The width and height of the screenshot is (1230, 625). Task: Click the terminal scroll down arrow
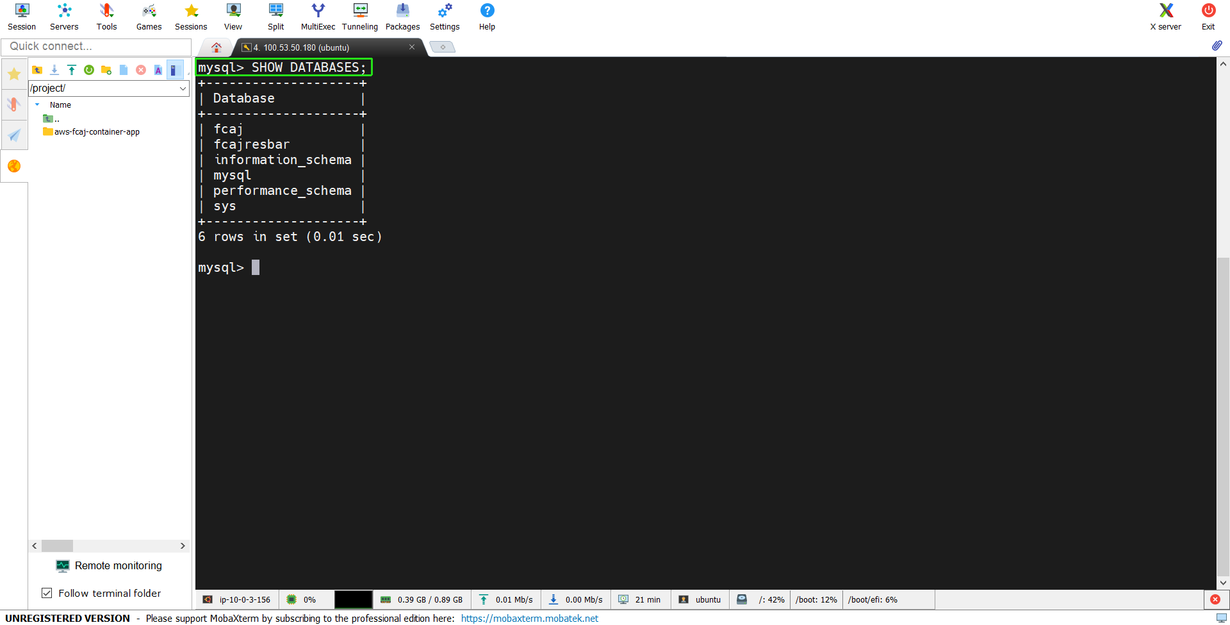point(1223,583)
